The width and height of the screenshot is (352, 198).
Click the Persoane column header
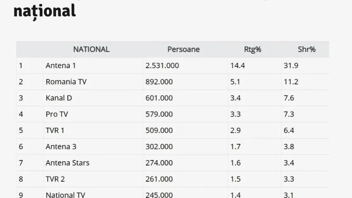tap(183, 49)
